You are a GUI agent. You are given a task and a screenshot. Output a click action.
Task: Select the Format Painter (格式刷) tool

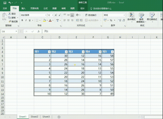[x=10, y=21]
